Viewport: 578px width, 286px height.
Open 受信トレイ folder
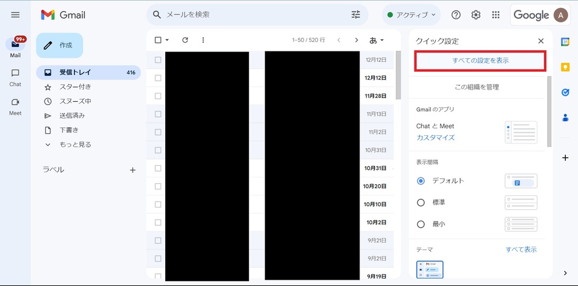click(88, 72)
